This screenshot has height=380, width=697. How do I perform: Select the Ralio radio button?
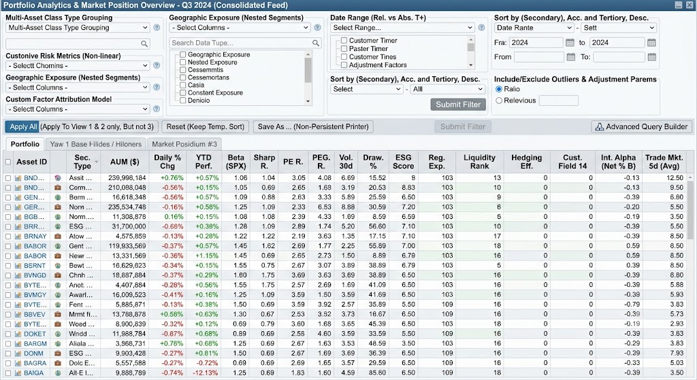tap(499, 89)
